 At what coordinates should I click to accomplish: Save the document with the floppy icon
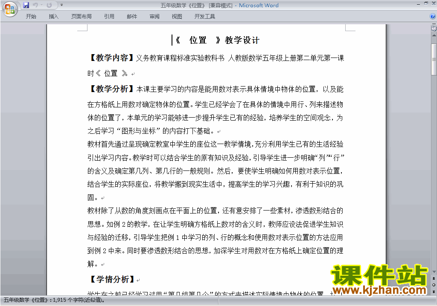click(x=26, y=5)
